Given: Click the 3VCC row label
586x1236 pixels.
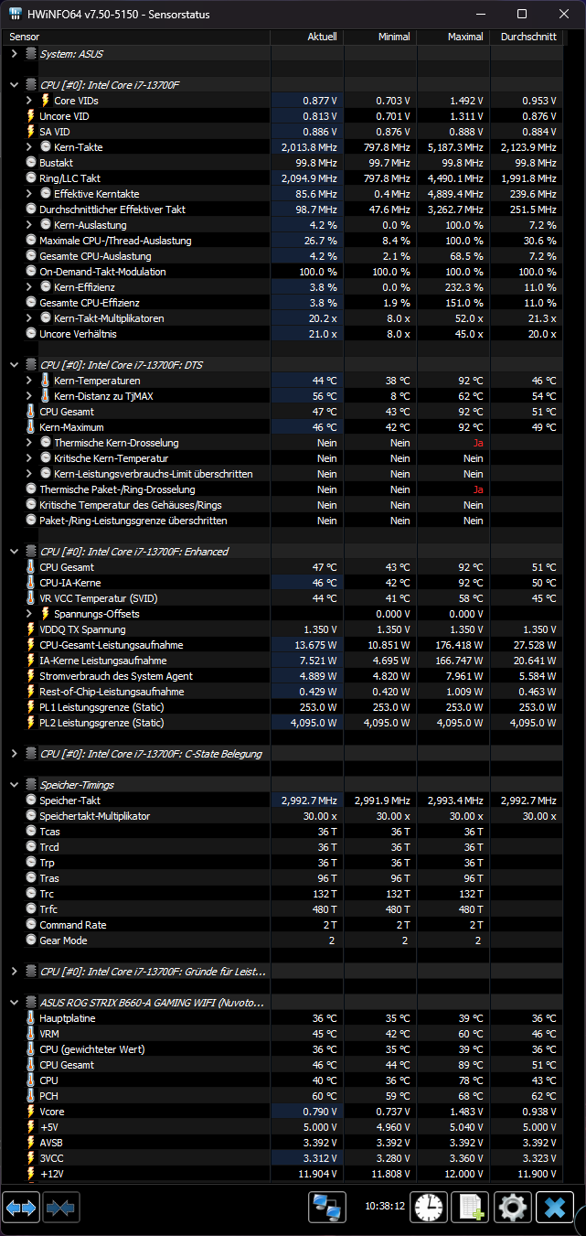Looking at the screenshot, I should coord(53,1158).
